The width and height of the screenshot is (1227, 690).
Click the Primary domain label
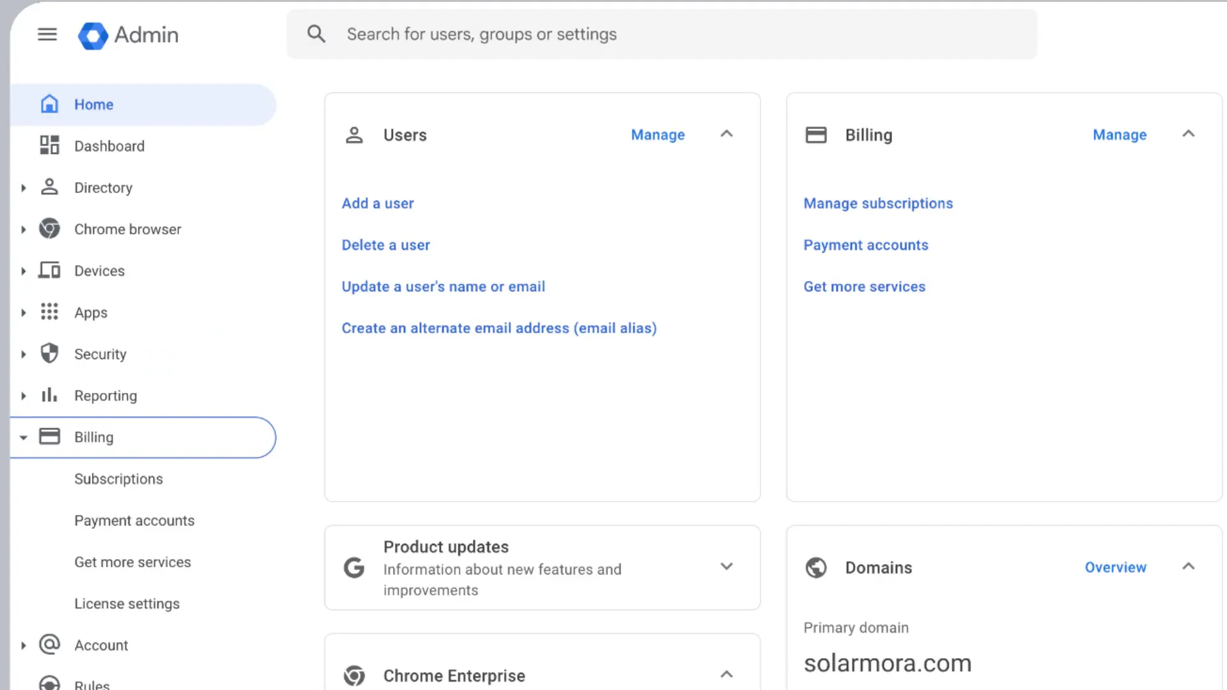tap(856, 627)
